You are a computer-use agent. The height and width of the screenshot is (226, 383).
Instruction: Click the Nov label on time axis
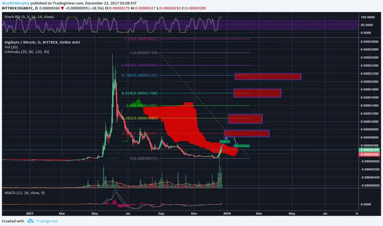[194, 214]
